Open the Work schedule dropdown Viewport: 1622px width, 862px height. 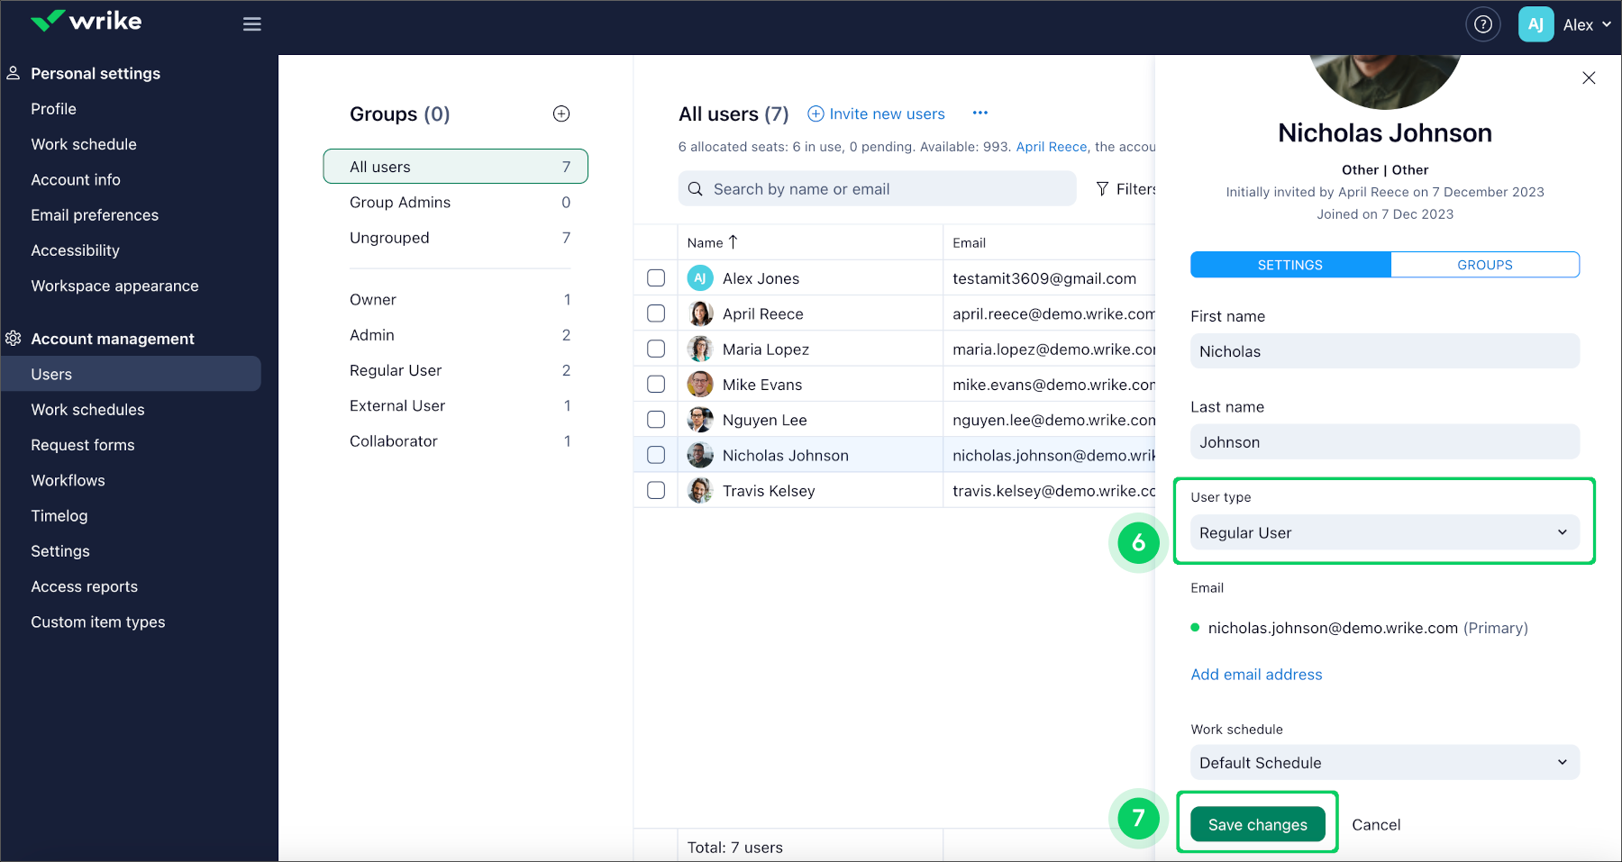click(1383, 762)
